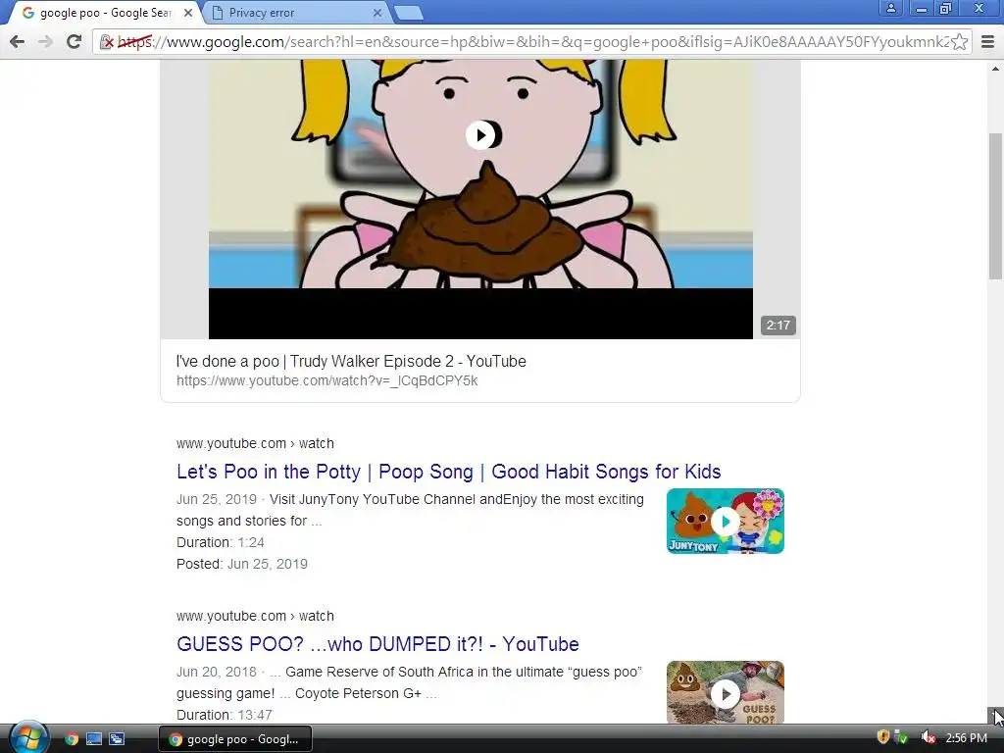
Task: Open the JunyTony video thumbnail
Action: 726,522
